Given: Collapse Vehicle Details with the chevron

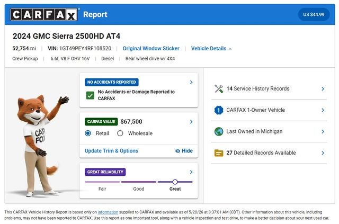Looking at the screenshot, I should coord(230,49).
